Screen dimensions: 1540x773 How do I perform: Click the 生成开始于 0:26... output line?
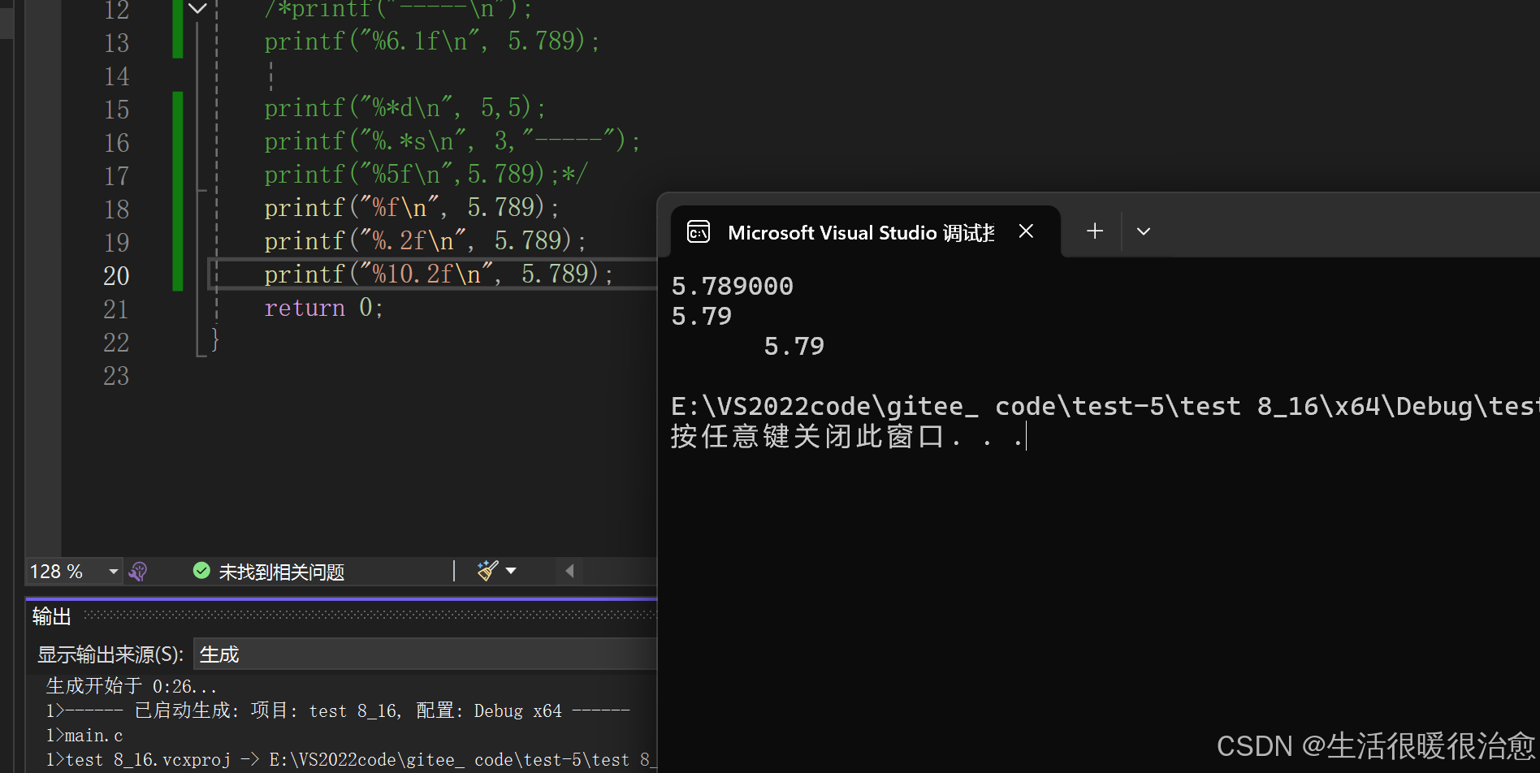(x=132, y=686)
